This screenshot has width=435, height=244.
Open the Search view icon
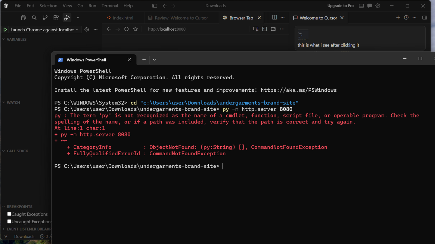coord(34,18)
